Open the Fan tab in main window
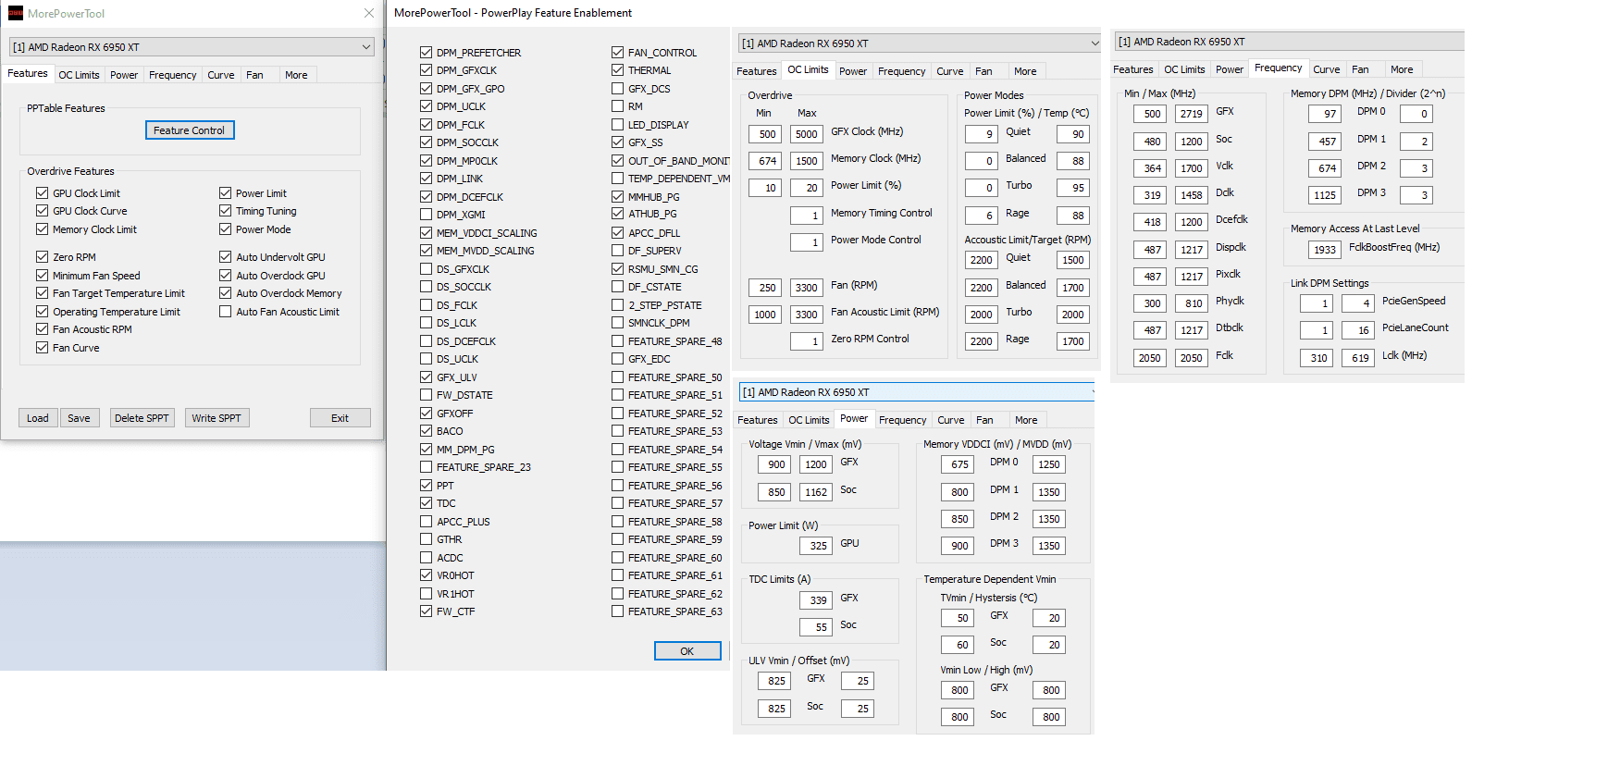Viewport: 1608px width, 778px height. pos(254,75)
